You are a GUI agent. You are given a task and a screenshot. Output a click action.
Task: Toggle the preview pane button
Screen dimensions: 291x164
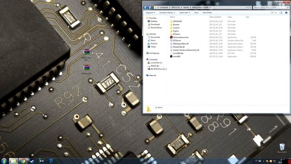(281, 13)
